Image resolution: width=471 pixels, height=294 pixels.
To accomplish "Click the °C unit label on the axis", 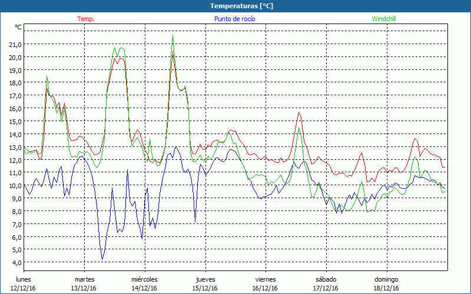I will point(18,27).
